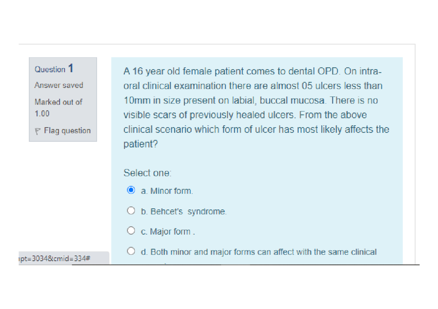Click the Answer saved status text
The image size is (438, 309).
[x=59, y=85]
